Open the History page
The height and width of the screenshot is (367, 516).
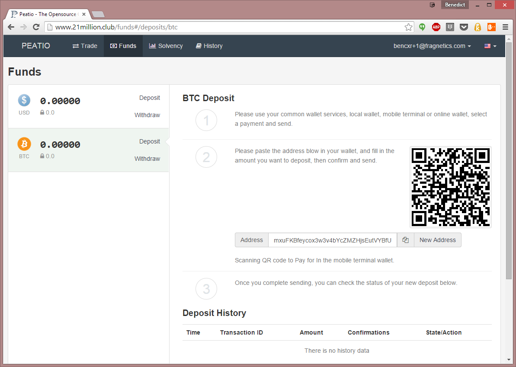tap(209, 46)
